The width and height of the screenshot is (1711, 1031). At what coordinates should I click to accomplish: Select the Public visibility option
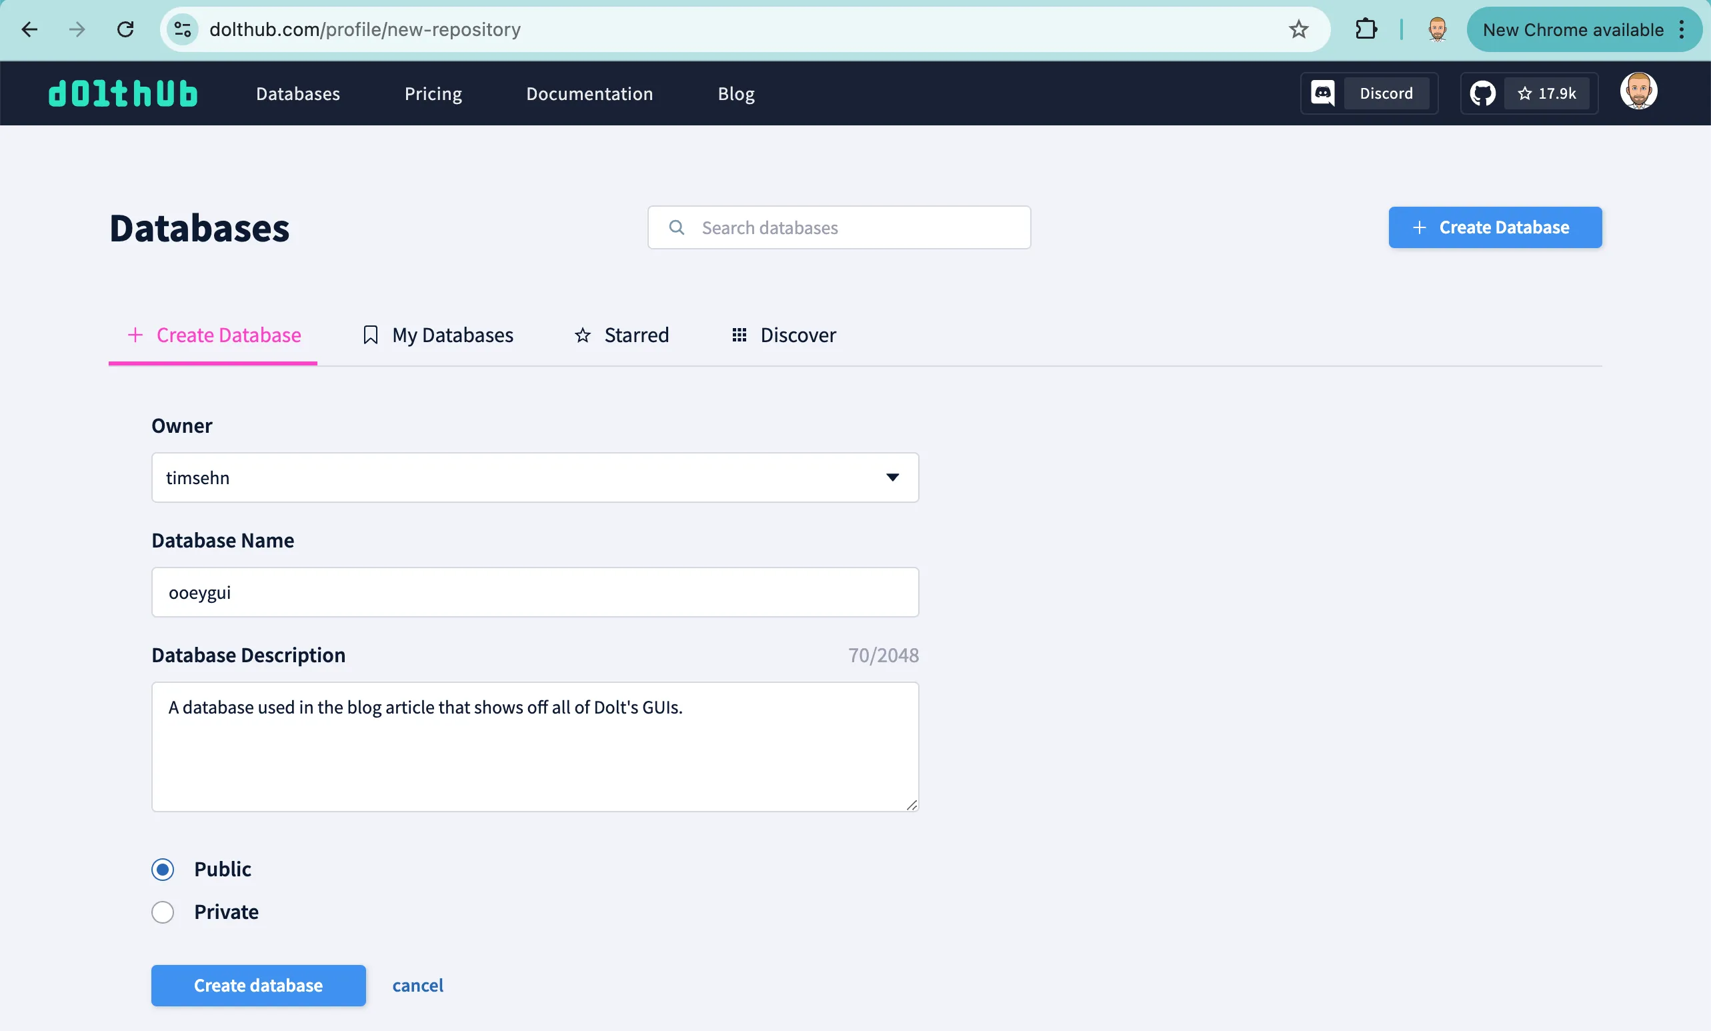[x=162, y=869]
